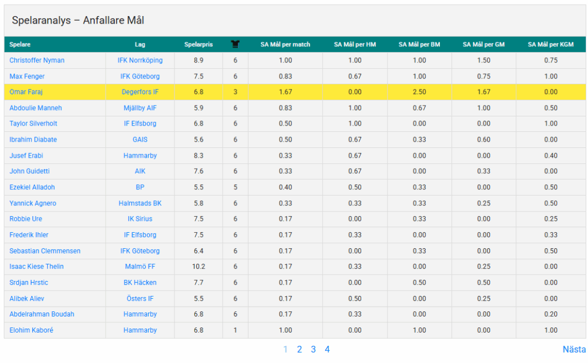Open IF Elfsborg link in Taylor Silverholt row
Viewport: 588px width, 363px height.
(140, 124)
